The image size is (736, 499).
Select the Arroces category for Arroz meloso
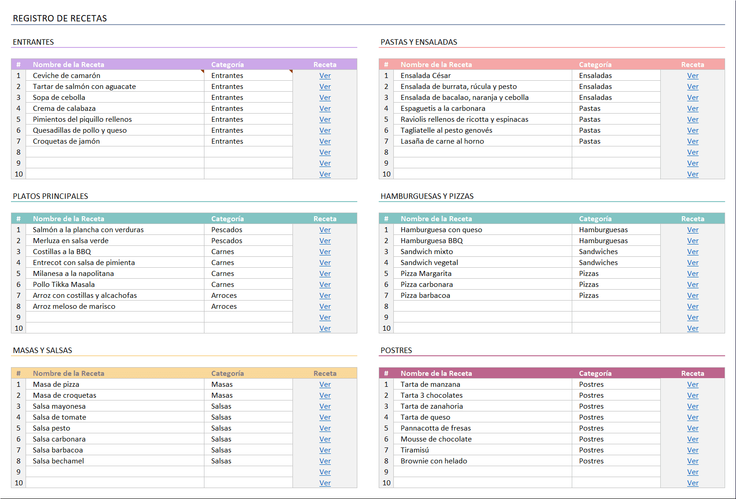248,307
